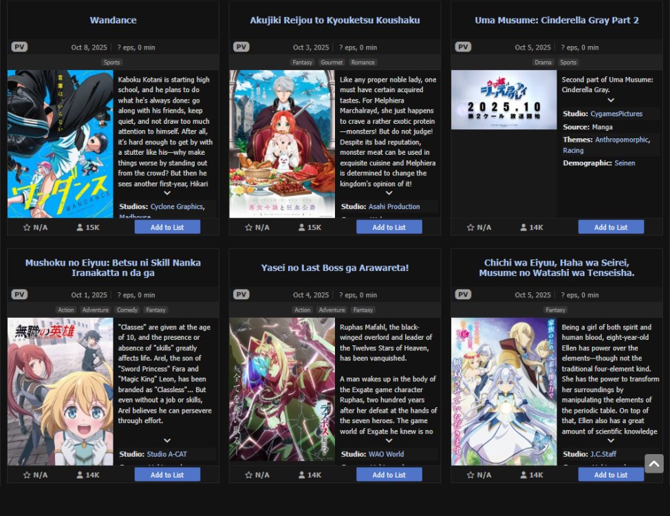This screenshot has width=670, height=516.
Task: Expand the Mushoku no Eiyuu synopsis chevron
Action: [x=167, y=441]
